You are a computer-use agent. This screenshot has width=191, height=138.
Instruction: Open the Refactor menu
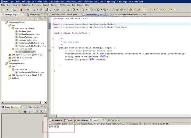(26, 5)
